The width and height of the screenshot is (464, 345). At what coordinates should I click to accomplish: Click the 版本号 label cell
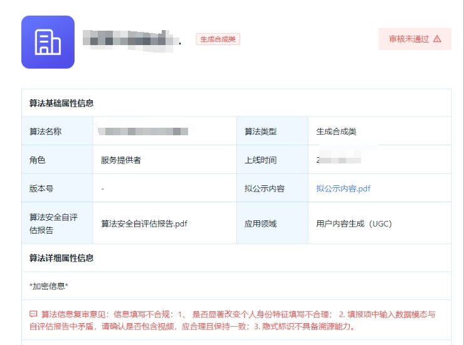58,188
